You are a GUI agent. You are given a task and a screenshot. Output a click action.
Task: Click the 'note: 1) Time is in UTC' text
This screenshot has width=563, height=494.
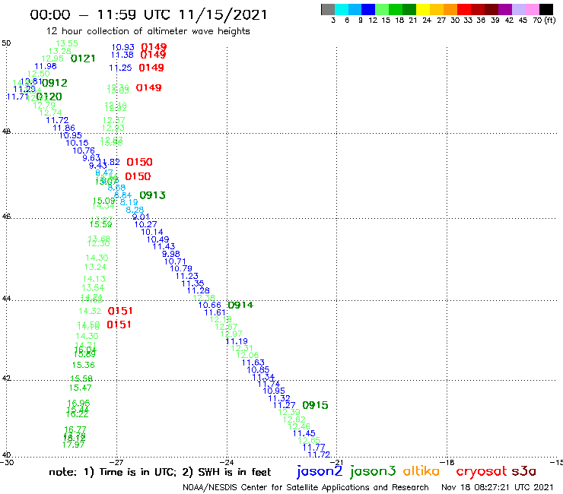click(x=112, y=472)
